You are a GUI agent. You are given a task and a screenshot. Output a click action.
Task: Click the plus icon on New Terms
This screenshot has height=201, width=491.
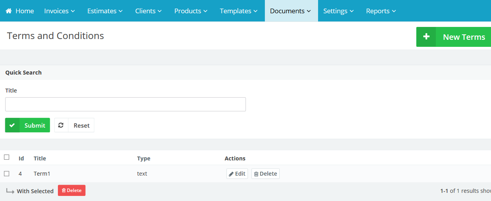[426, 37]
